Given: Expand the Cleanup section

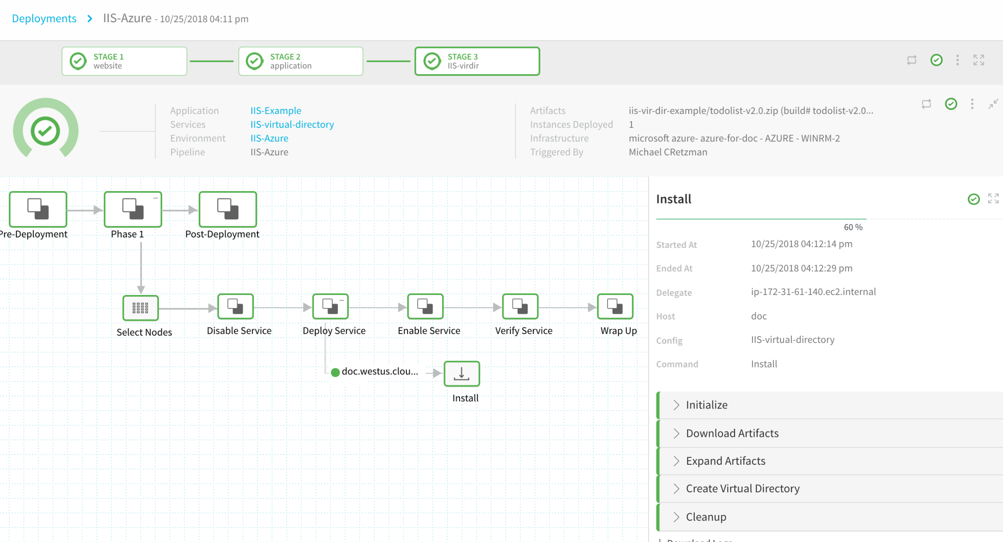Looking at the screenshot, I should (x=830, y=517).
